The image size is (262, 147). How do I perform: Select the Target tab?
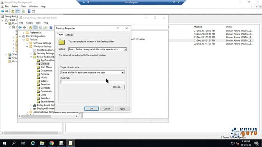pos(60,34)
